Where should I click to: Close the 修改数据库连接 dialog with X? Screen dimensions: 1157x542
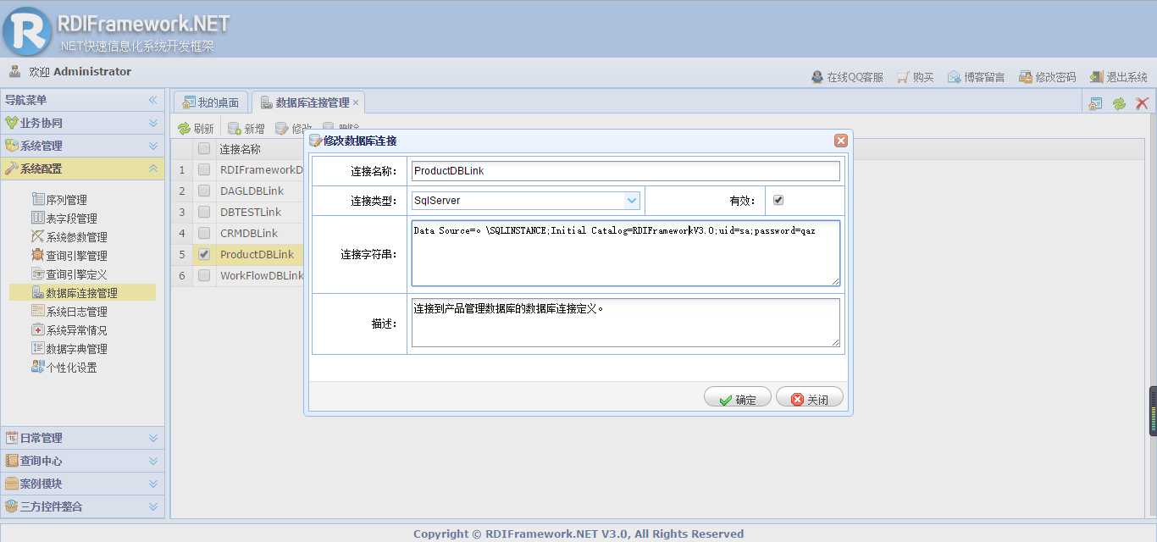click(840, 141)
